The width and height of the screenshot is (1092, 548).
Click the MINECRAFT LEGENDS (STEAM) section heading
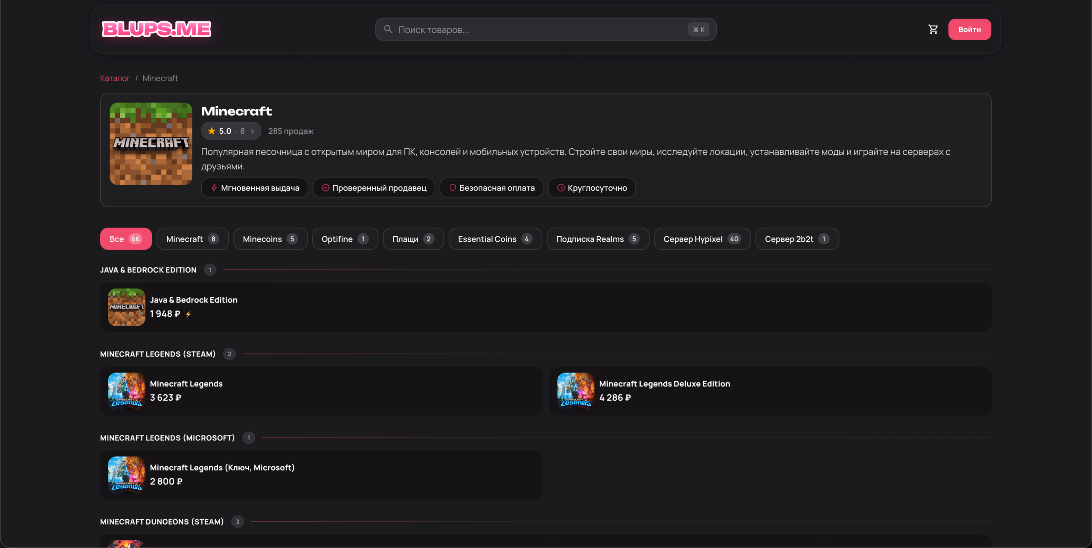coord(158,354)
